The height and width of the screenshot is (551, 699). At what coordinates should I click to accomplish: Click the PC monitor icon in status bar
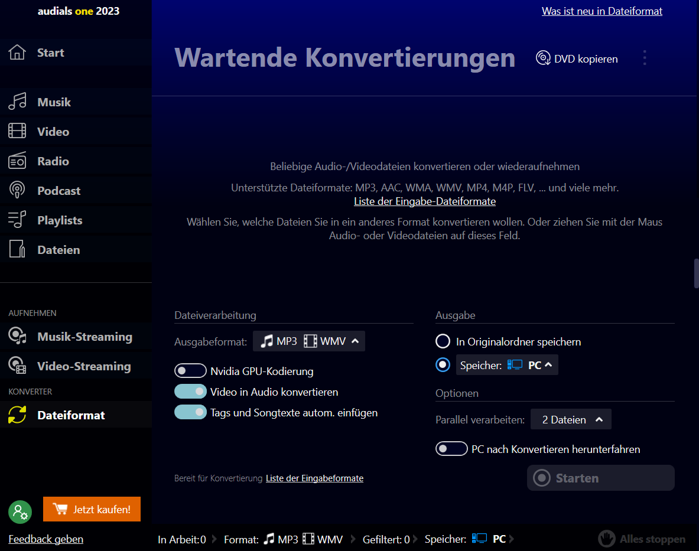[479, 539]
